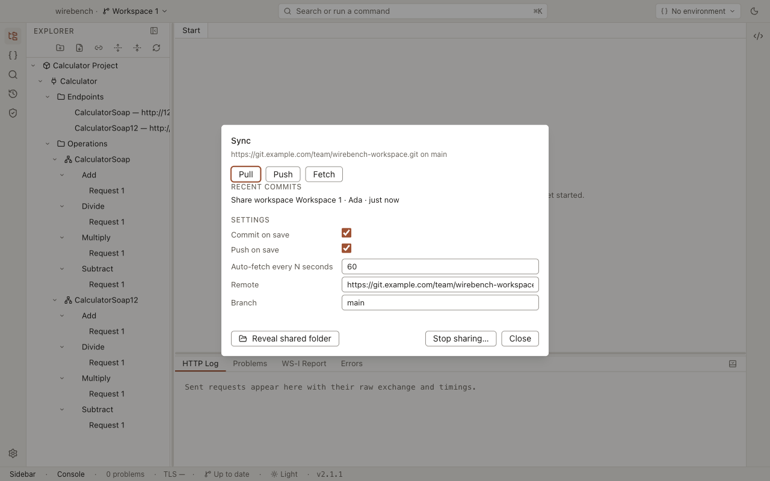Switch to dark mode with the moon icon
Image resolution: width=770 pixels, height=481 pixels.
tap(754, 11)
